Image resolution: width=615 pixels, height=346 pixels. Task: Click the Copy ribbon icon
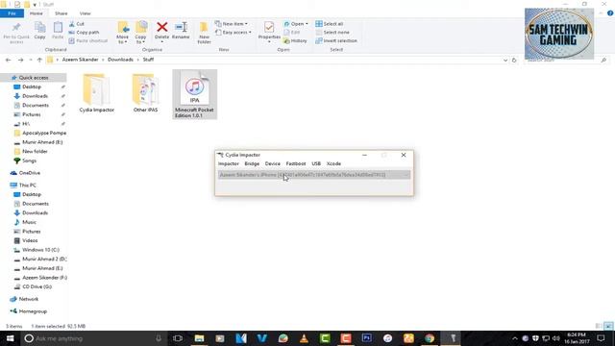39,31
